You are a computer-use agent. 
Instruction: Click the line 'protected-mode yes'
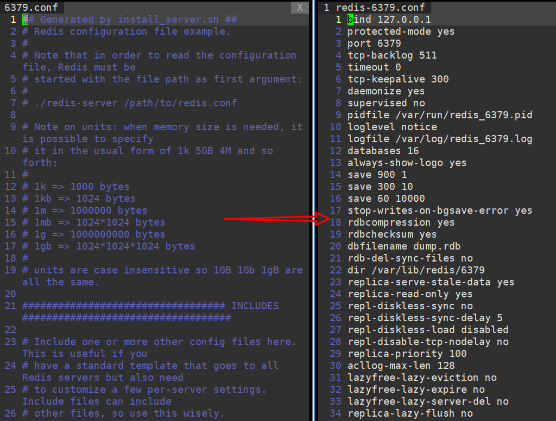pyautogui.click(x=401, y=31)
